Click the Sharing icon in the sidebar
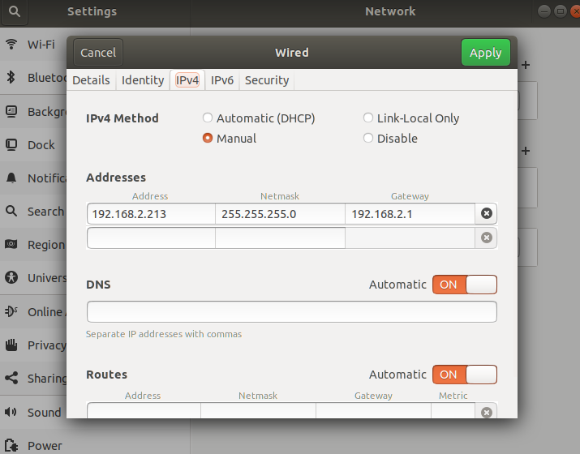The width and height of the screenshot is (580, 454). 11,378
